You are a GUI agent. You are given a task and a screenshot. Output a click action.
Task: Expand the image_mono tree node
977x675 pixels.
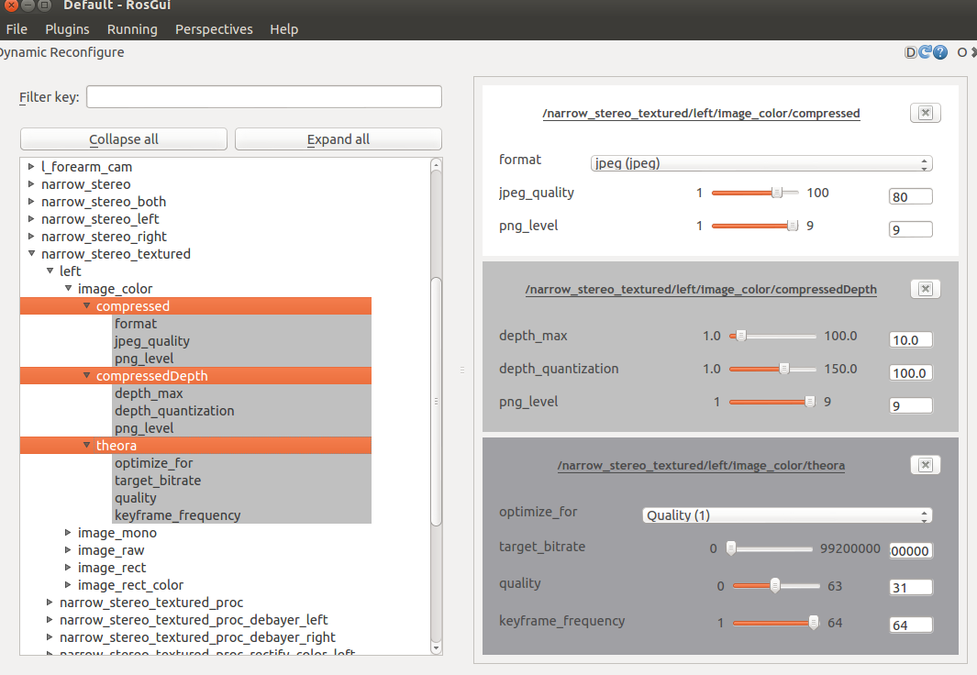69,533
